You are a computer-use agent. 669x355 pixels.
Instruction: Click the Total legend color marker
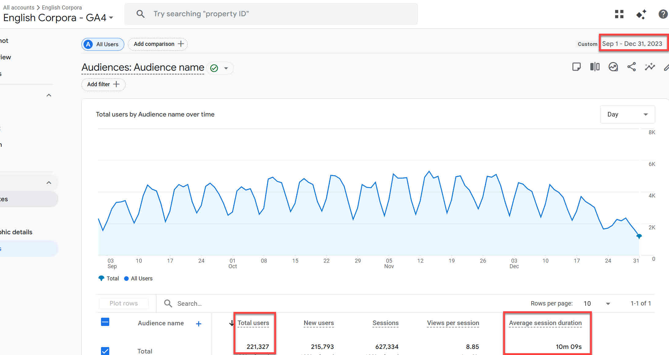[101, 278]
